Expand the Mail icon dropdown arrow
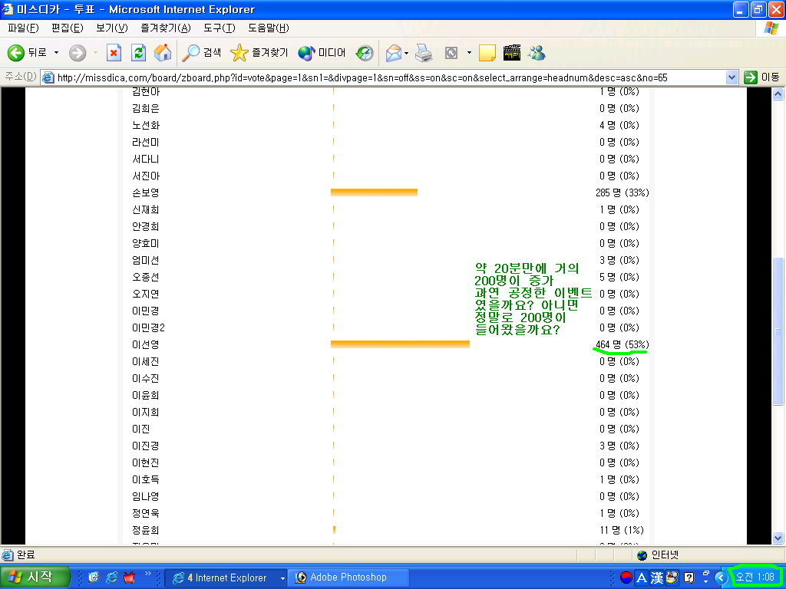The width and height of the screenshot is (786, 589). 406,53
